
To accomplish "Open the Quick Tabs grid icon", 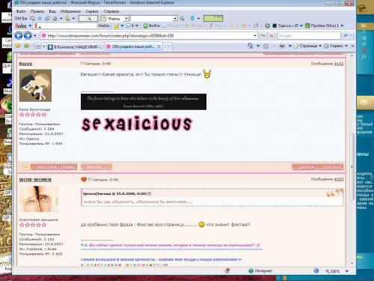I will [38, 46].
